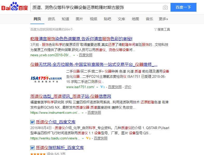Expand dropdown arrow after www.isa1751.com URL

tap(97, 87)
